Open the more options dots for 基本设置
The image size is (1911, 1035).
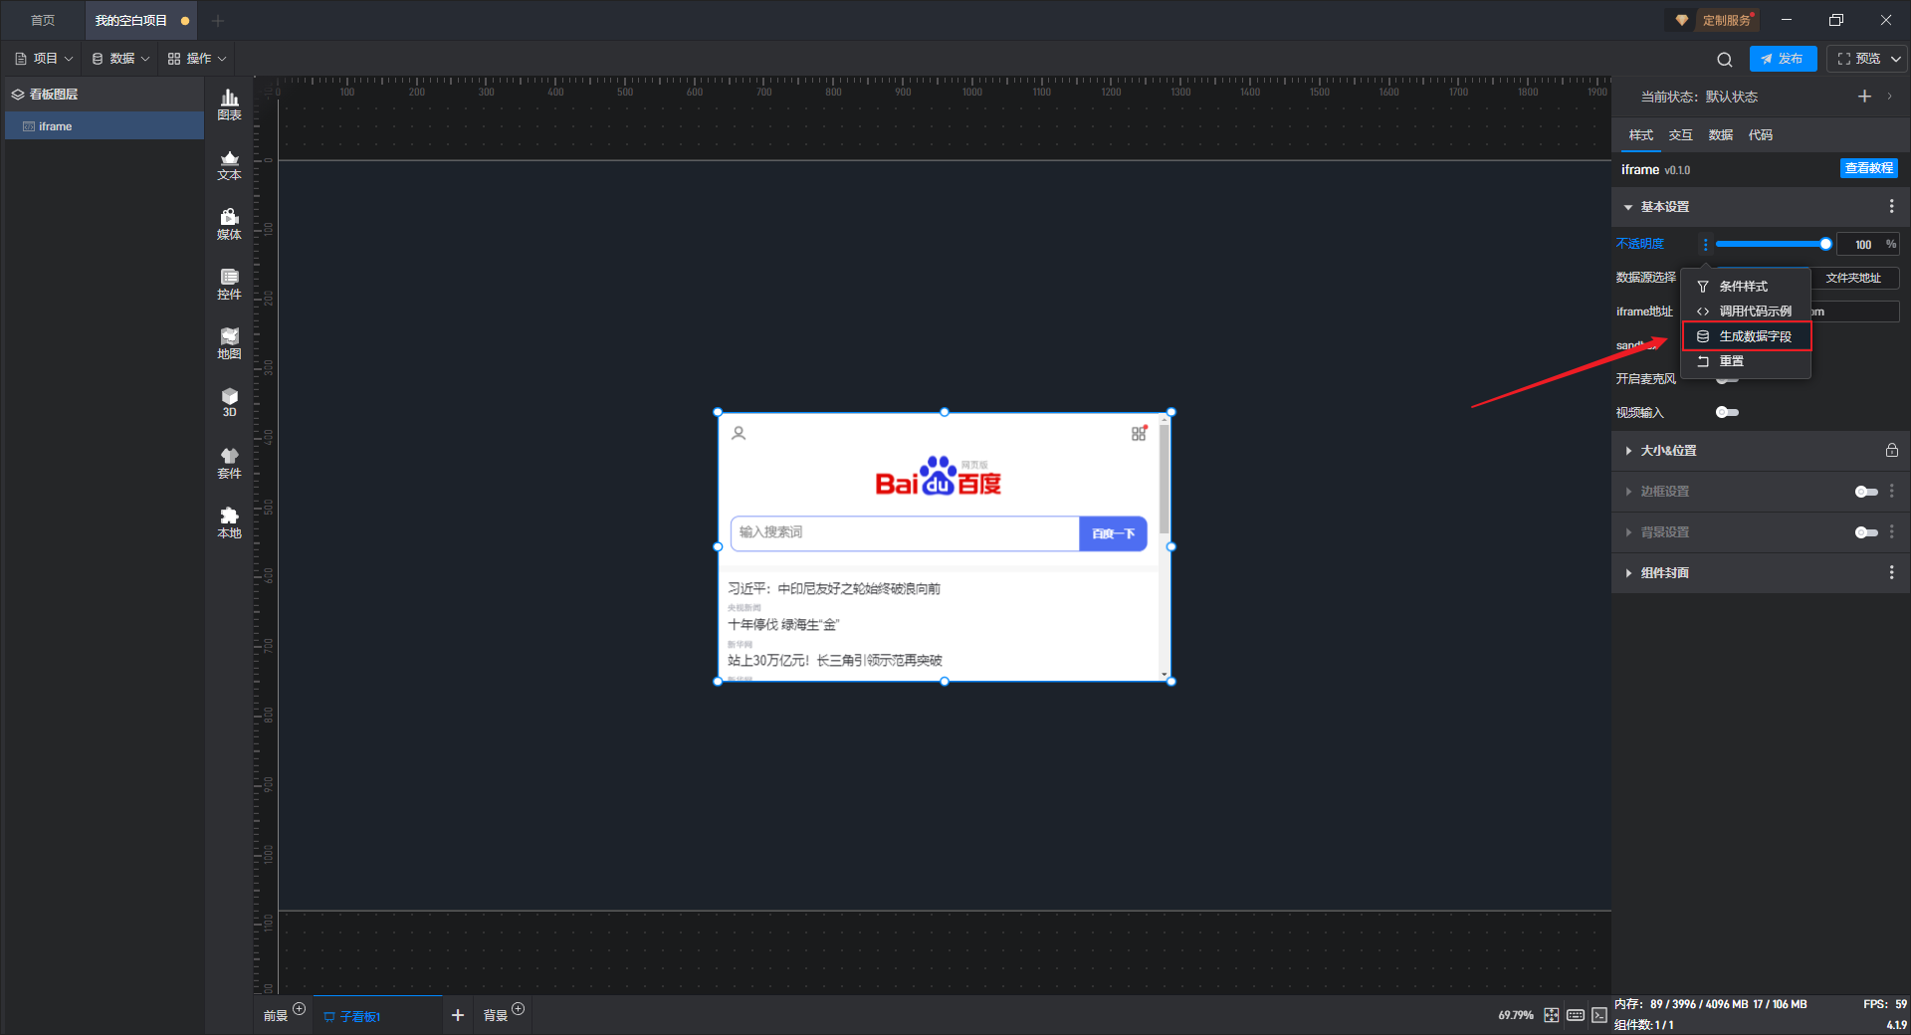coord(1891,206)
